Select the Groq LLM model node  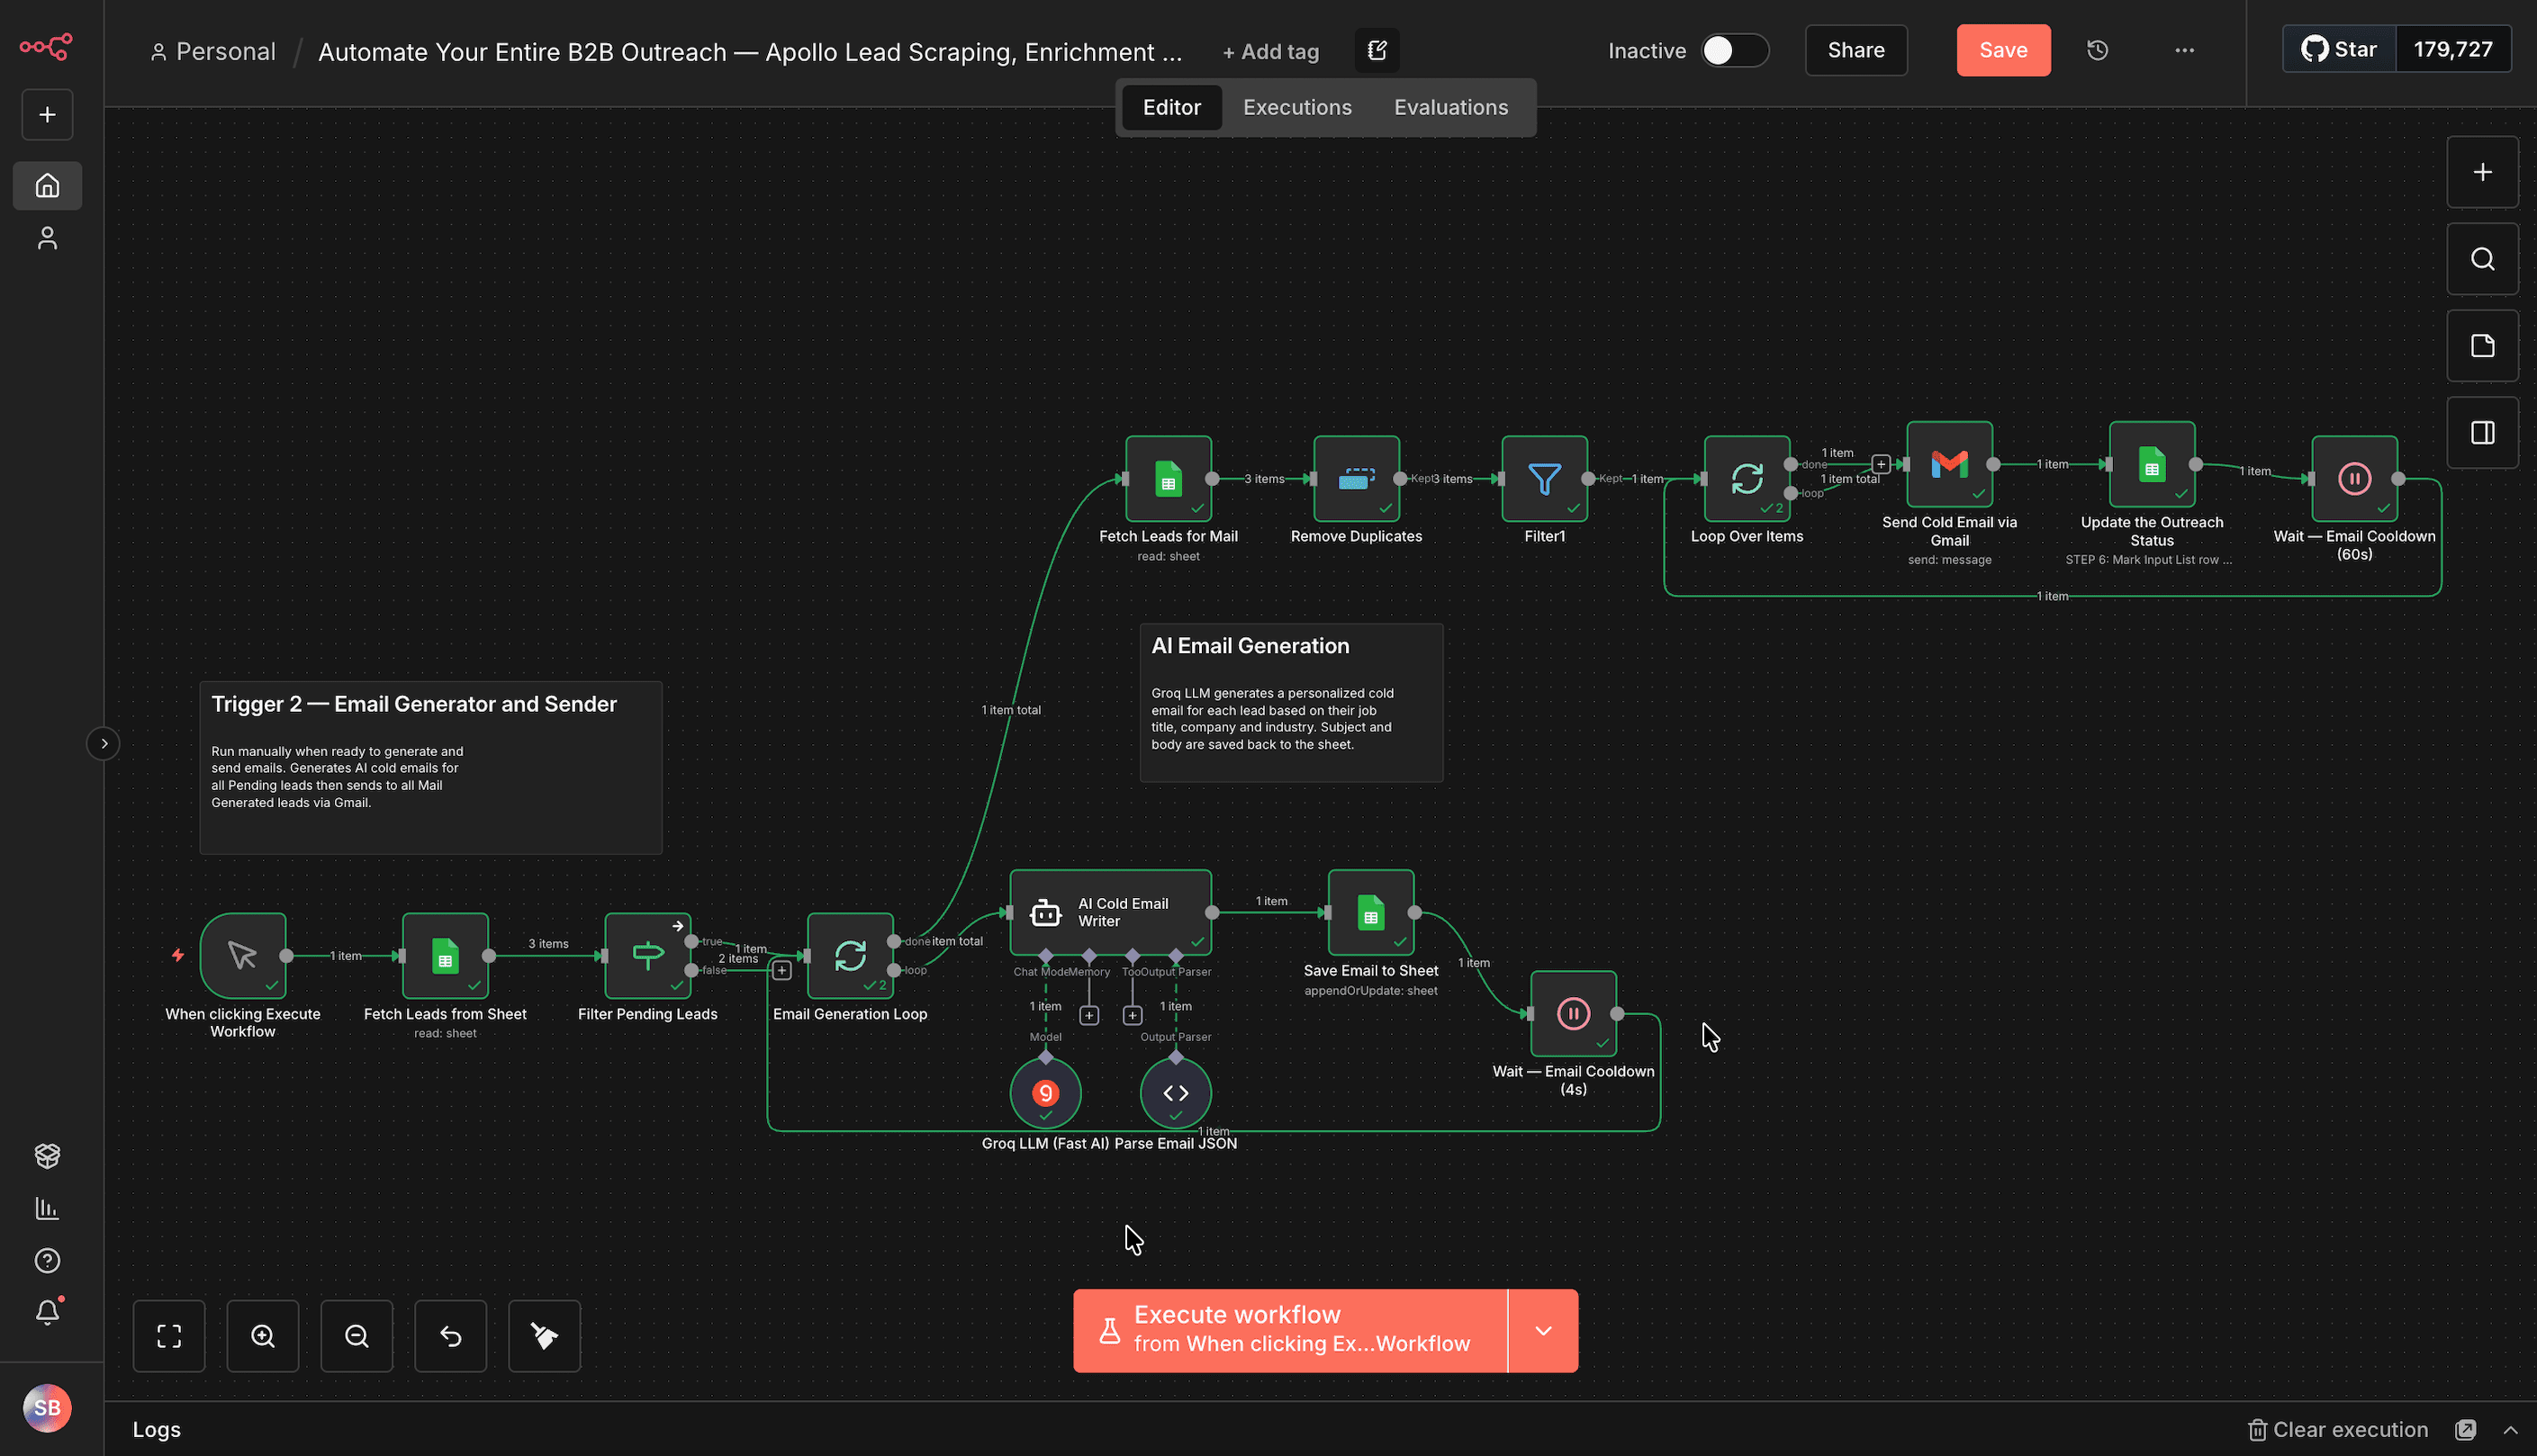[x=1045, y=1092]
